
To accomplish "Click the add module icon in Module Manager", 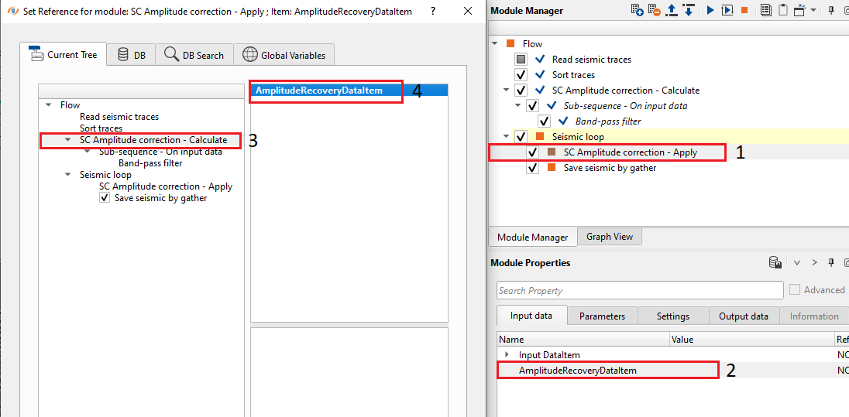I will pyautogui.click(x=638, y=10).
